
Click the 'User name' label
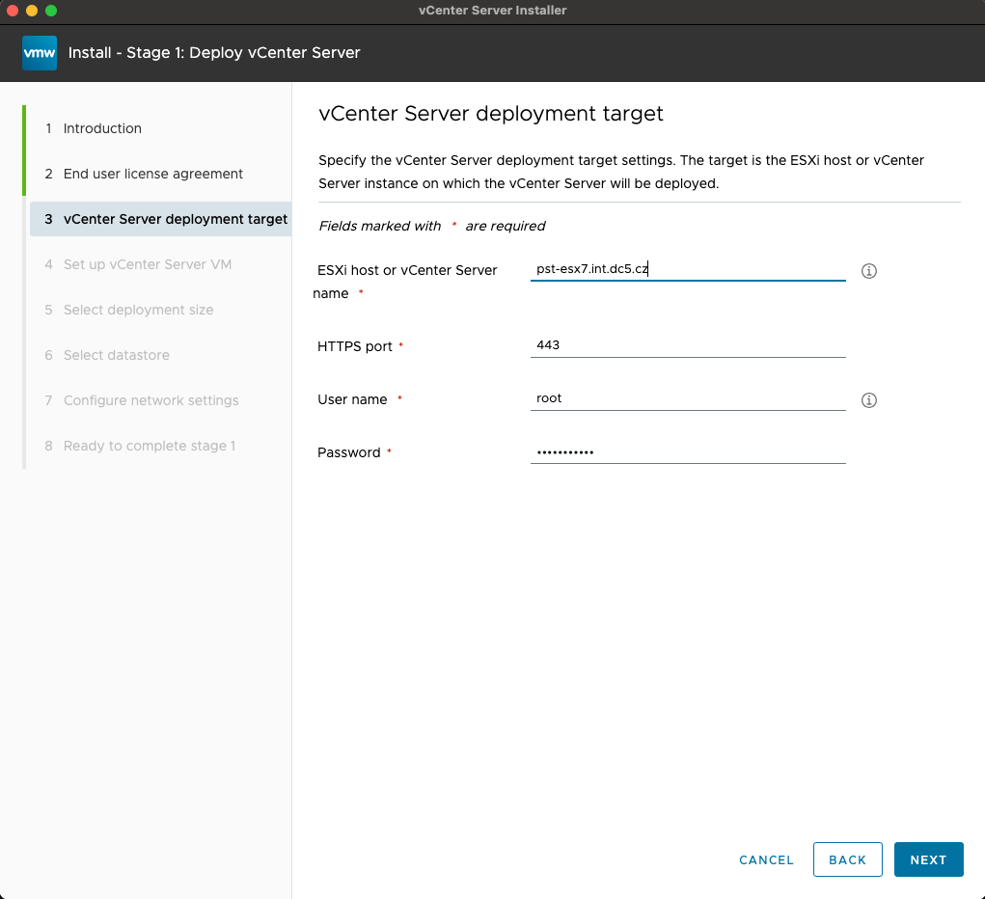352,399
